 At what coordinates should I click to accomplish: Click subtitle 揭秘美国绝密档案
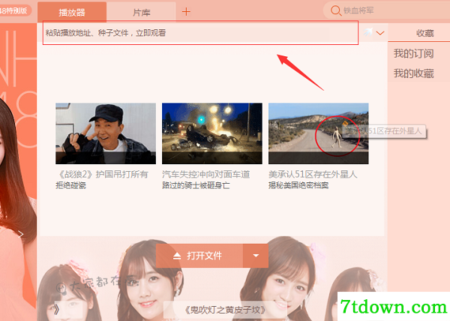click(298, 185)
